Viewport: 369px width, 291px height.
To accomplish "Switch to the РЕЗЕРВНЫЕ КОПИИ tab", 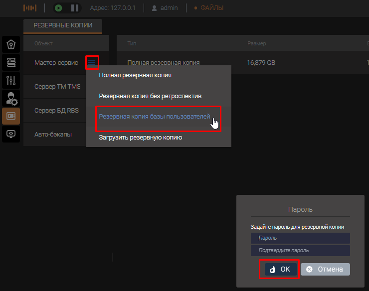I will [63, 25].
